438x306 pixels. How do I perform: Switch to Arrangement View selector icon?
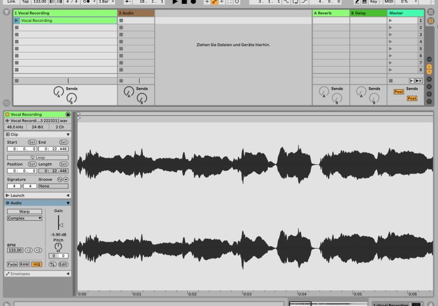(431, 11)
